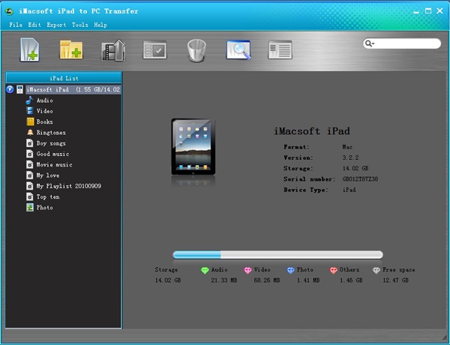Click the add folder toolbar icon
This screenshot has width=450, height=345.
tap(71, 50)
